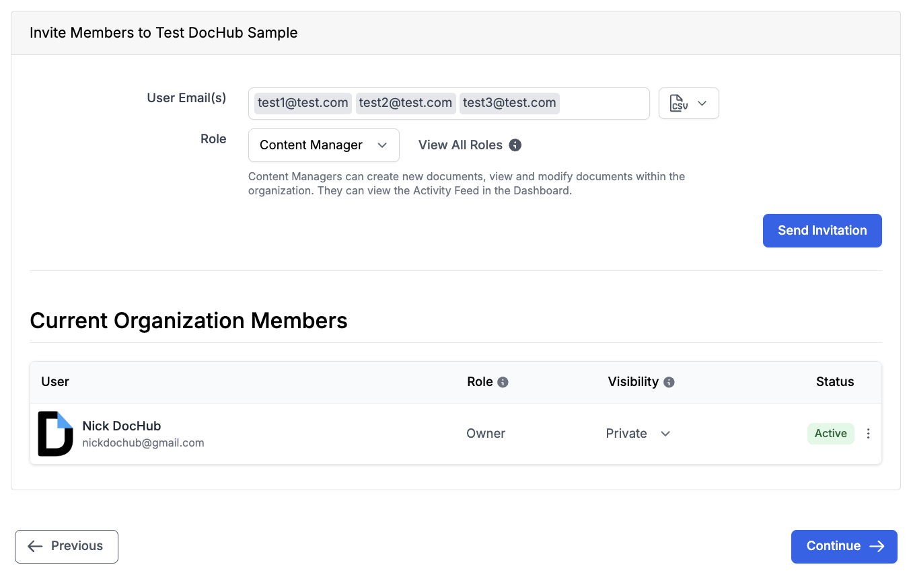
Task: Select the test2@test.com email chip
Action: pos(406,103)
